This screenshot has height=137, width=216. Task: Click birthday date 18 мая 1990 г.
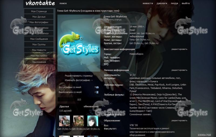(x=137, y=27)
